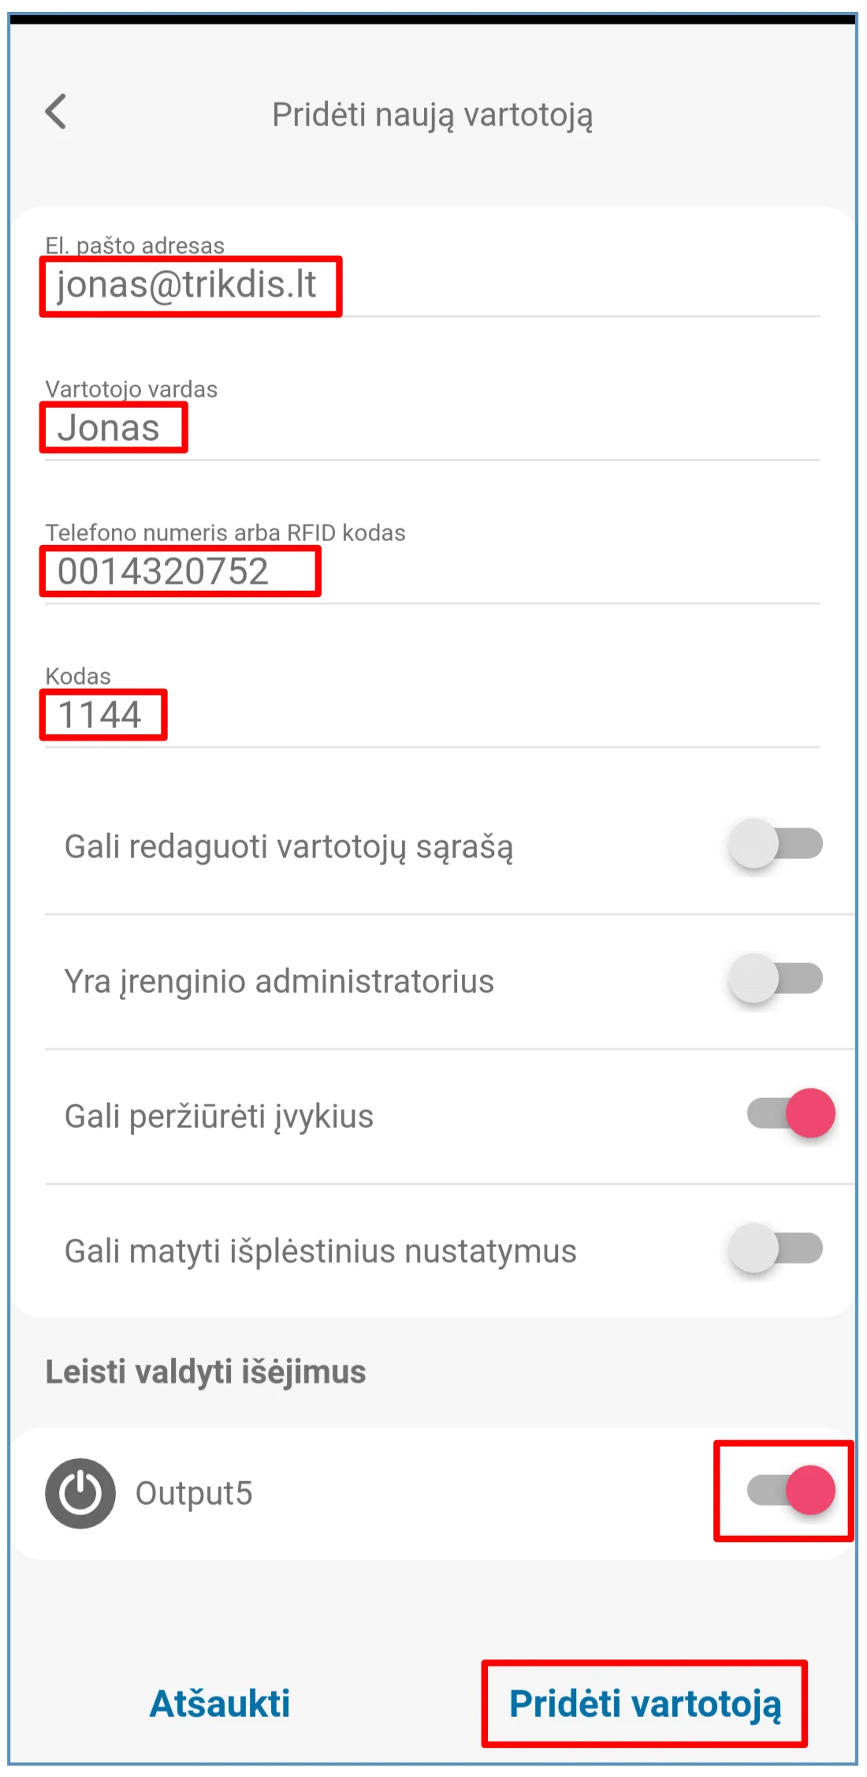Turn on 'Gali matyti išplėstinius nustatymus'
The height and width of the screenshot is (1777, 867).
[x=776, y=1249]
